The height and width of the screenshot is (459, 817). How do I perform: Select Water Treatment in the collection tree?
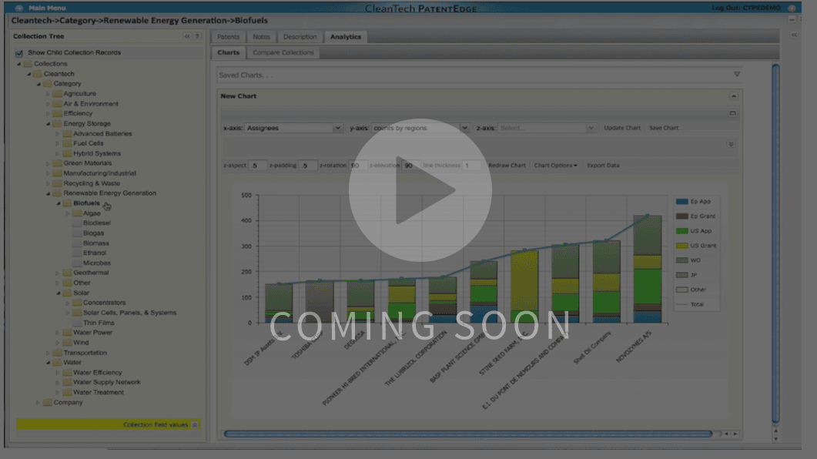point(99,392)
